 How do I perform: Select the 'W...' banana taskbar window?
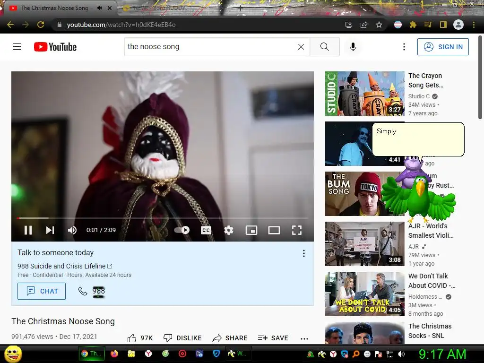pyautogui.click(x=239, y=354)
